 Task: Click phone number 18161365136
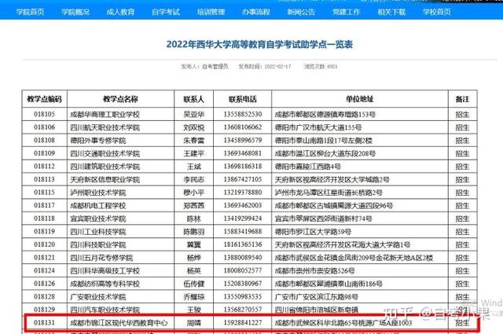(243, 244)
